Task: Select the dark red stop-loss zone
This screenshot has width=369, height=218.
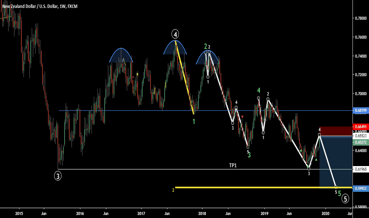Action: click(x=335, y=131)
